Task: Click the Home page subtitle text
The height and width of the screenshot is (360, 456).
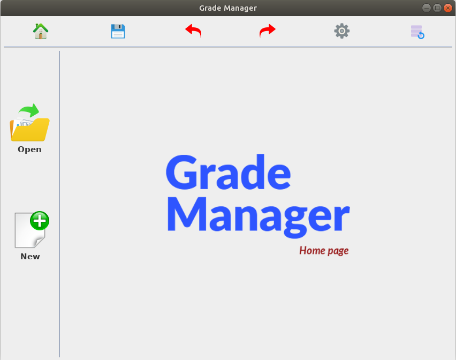Action: click(x=324, y=250)
